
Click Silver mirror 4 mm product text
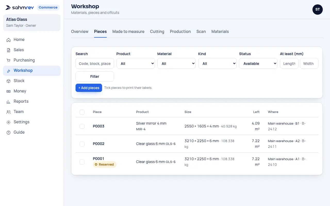[x=151, y=123]
